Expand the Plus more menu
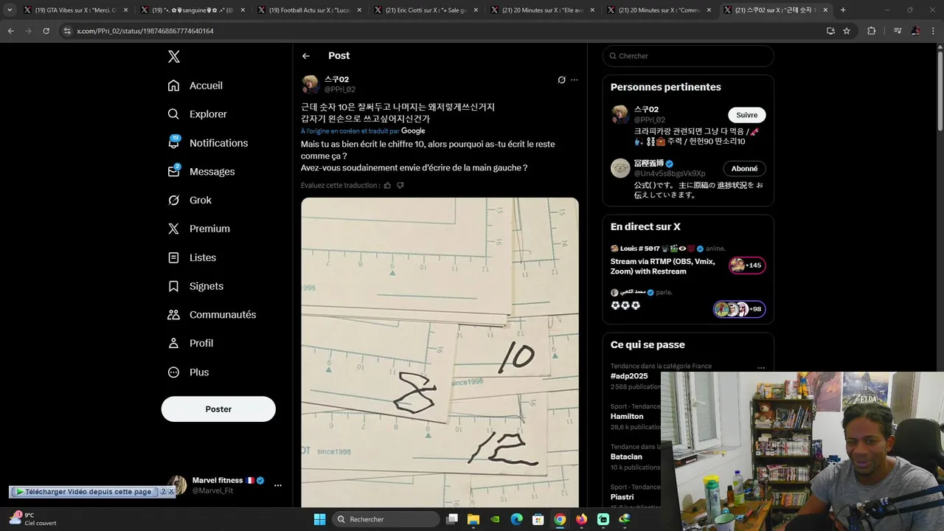This screenshot has height=531, width=944. pos(188,372)
